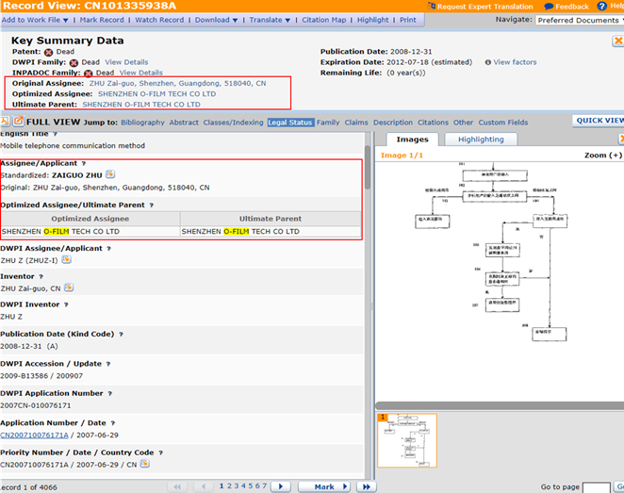This screenshot has width=624, height=493.
Task: Click the search icon next to ZAIGUO ZHU
Action: (x=110, y=174)
